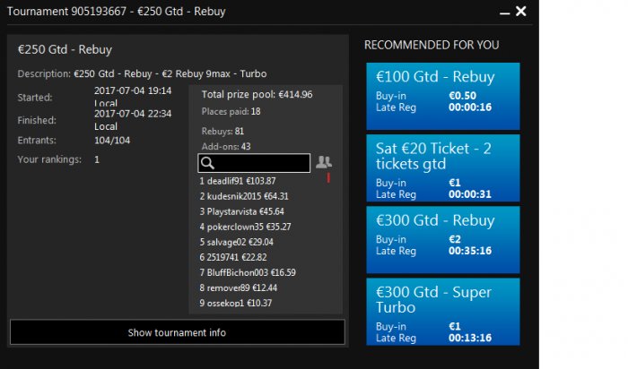Select player pokerclown35 in rankings
628x369 pixels.
pos(239,227)
